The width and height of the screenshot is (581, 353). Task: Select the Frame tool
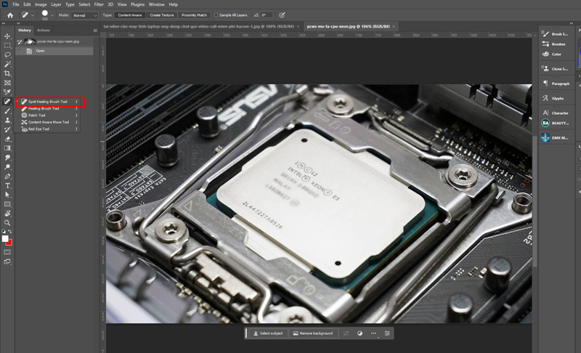point(7,83)
